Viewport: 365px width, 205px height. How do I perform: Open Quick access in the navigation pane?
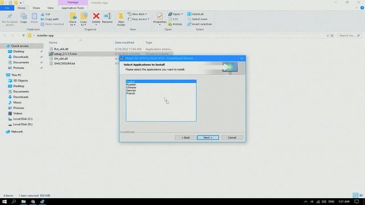[x=20, y=46]
